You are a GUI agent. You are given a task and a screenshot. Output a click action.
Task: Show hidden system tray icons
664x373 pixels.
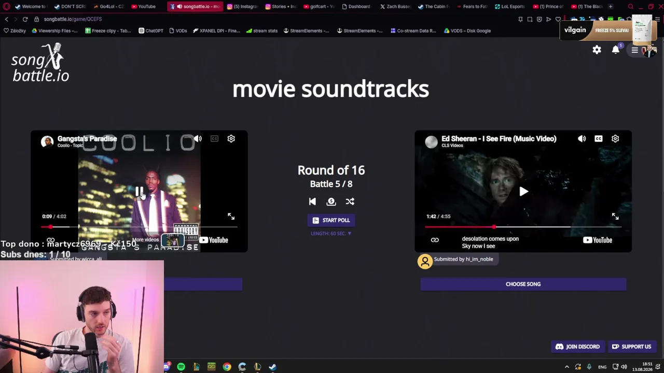pyautogui.click(x=566, y=367)
